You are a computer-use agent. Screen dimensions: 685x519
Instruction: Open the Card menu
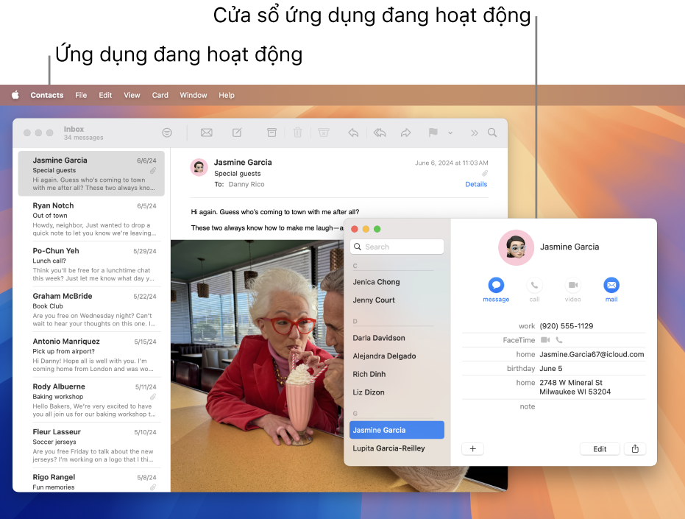(160, 95)
